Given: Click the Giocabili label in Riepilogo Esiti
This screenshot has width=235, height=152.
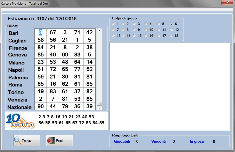Looking at the screenshot, I should coord(122,141).
